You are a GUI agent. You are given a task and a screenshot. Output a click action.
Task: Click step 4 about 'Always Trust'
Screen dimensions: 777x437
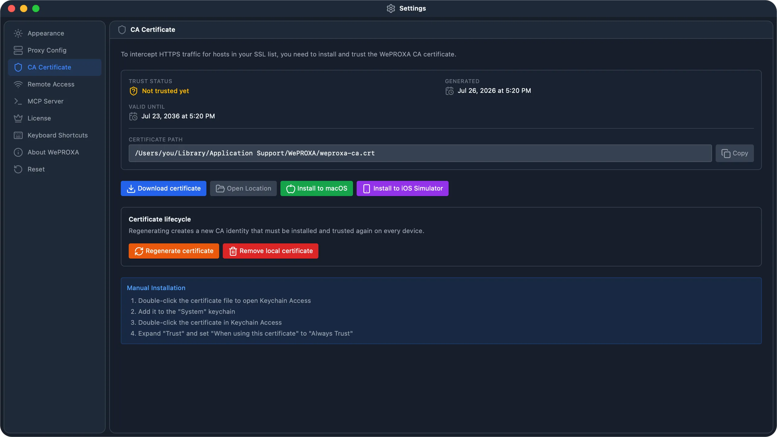[245, 334]
